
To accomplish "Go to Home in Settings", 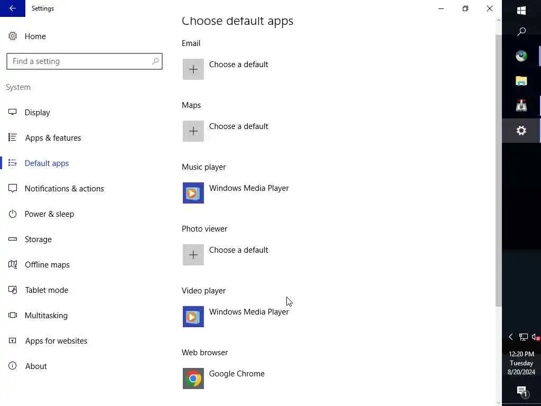I will [35, 36].
